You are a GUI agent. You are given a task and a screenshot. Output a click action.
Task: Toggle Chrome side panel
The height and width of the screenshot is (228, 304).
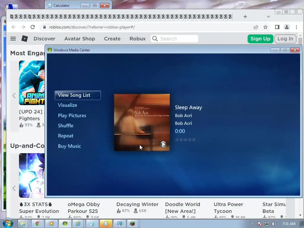(277, 27)
